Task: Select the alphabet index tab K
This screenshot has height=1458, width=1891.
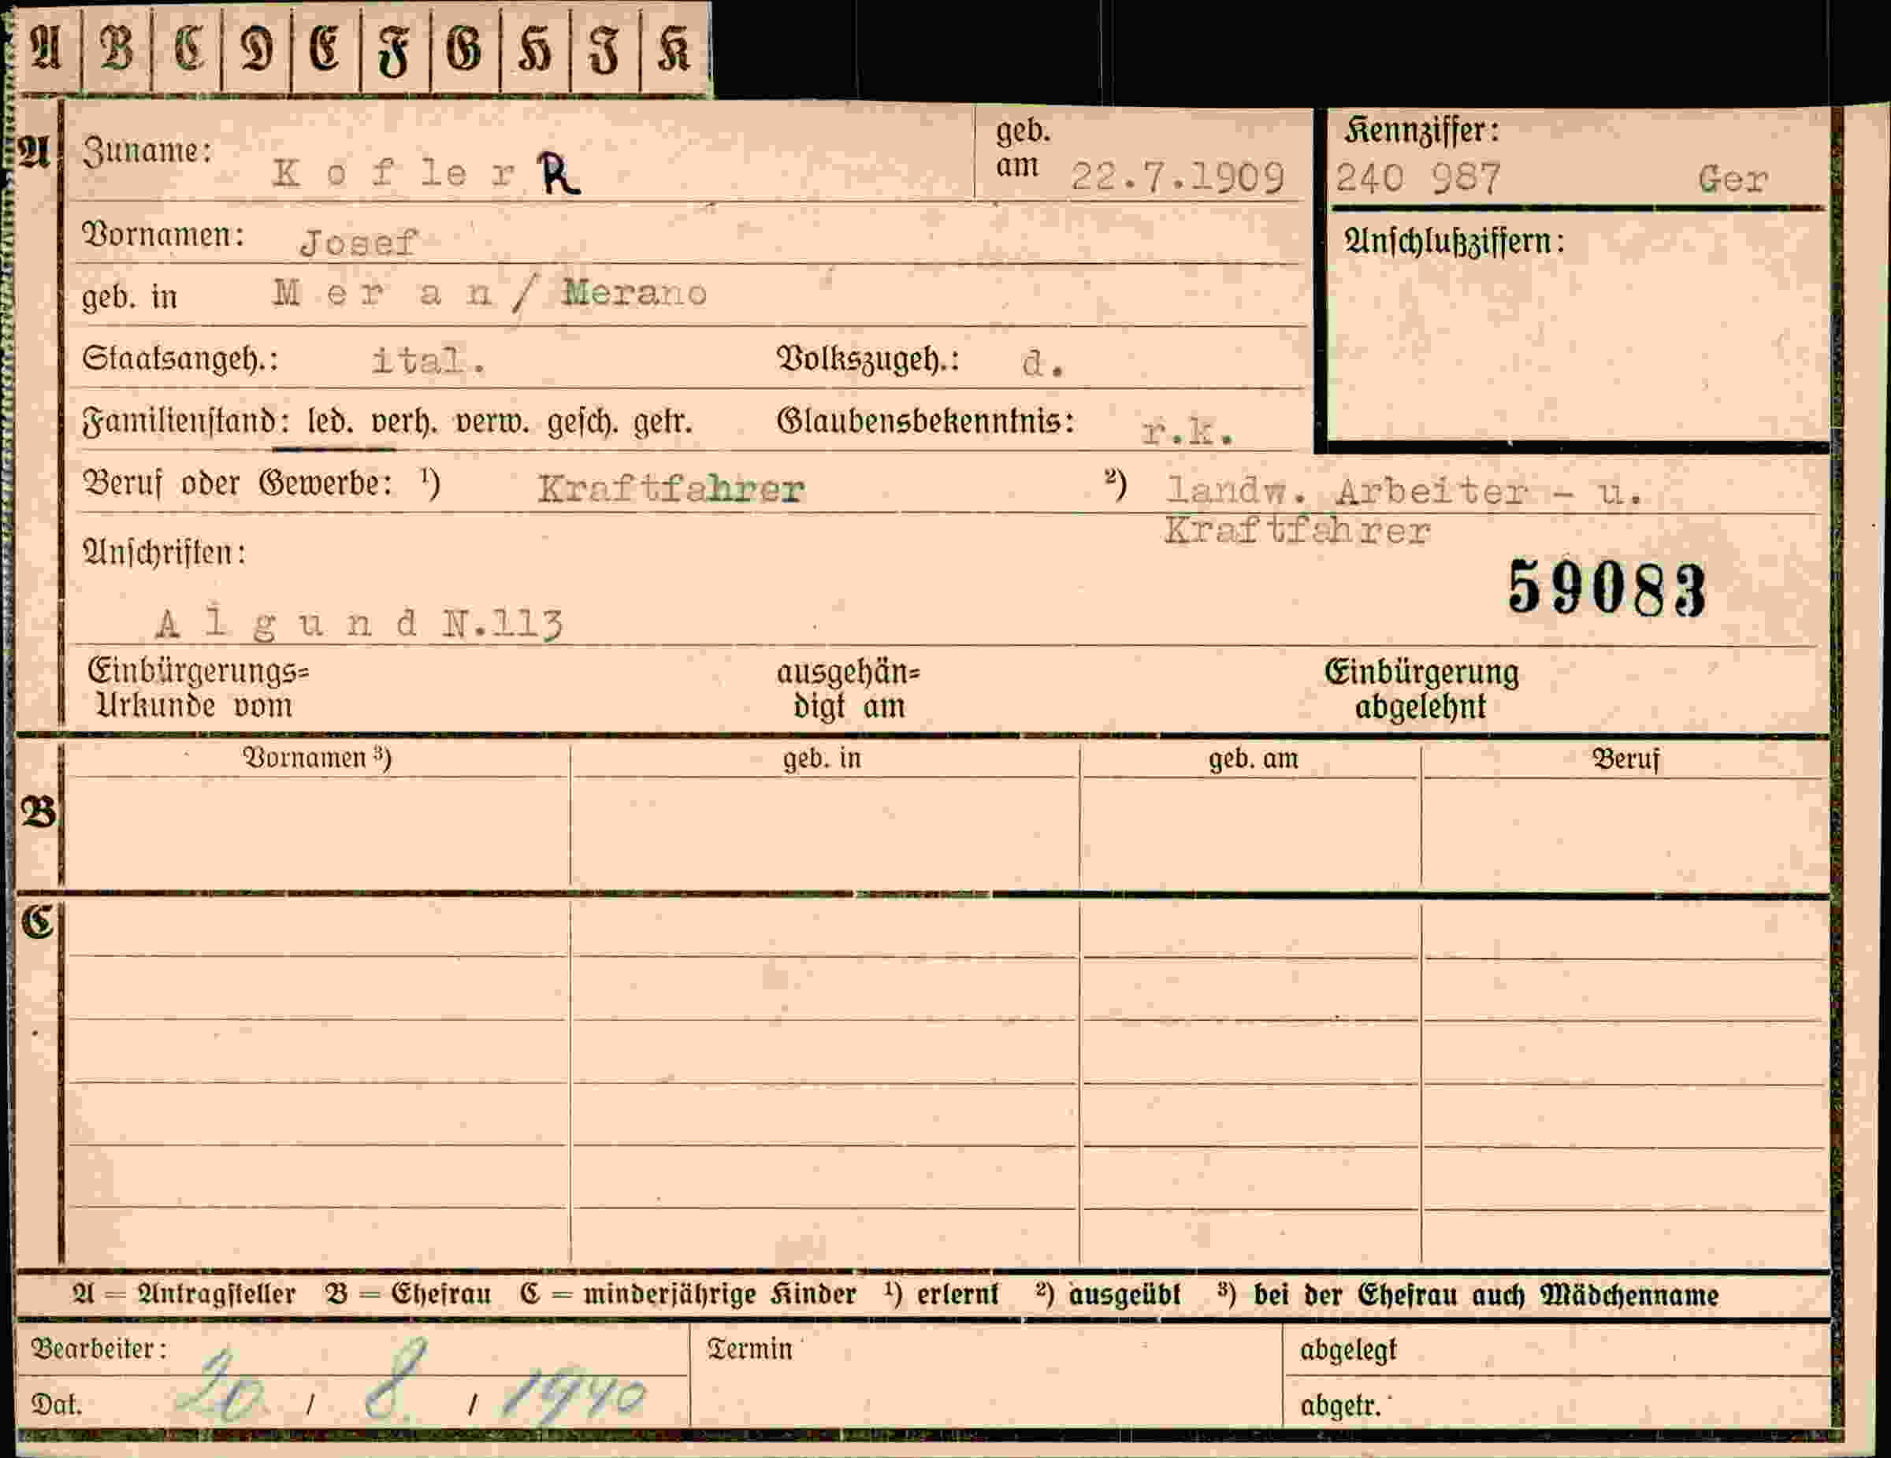Action: coord(674,47)
